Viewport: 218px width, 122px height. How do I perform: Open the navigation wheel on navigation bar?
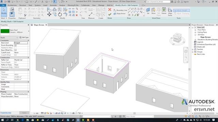(x=186, y=52)
